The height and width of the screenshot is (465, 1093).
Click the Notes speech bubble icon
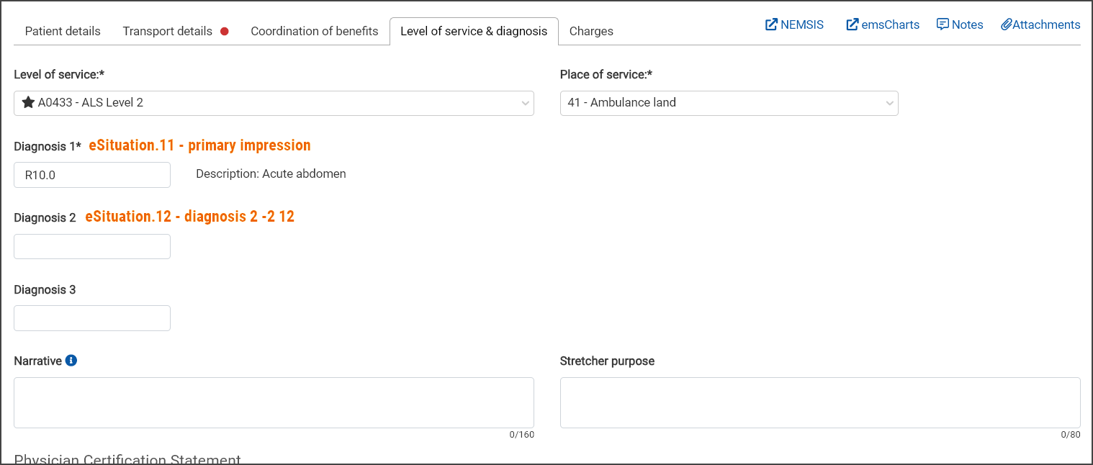(943, 24)
